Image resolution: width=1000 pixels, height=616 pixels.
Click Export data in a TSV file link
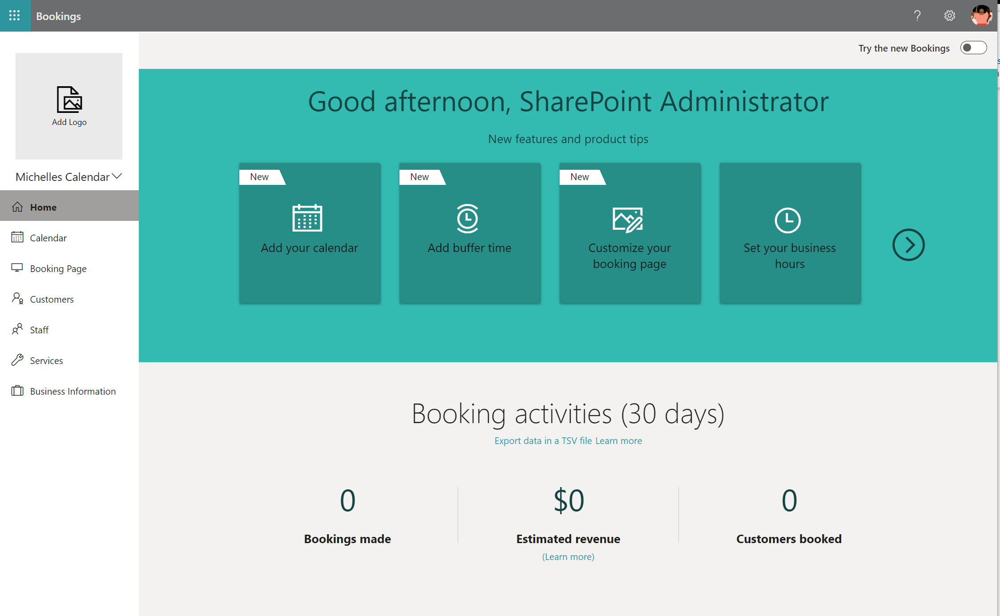(543, 440)
